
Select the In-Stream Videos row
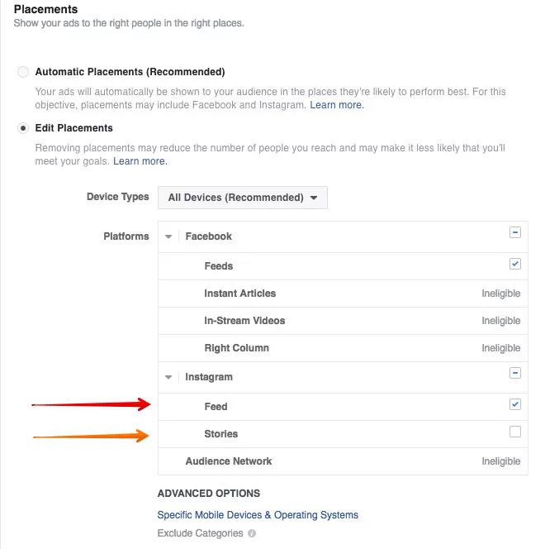343,321
